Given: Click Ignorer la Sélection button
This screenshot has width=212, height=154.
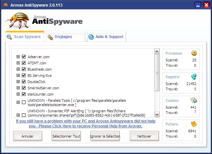Looking at the screenshot, I should click(105, 136).
